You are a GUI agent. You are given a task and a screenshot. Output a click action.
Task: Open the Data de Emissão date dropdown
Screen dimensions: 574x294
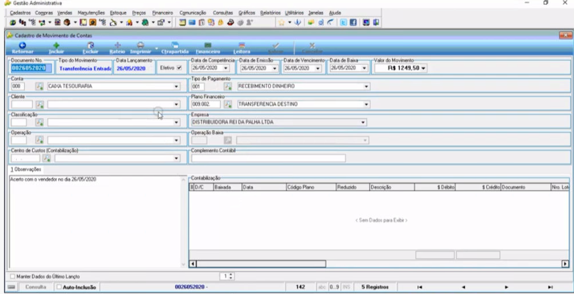point(275,68)
